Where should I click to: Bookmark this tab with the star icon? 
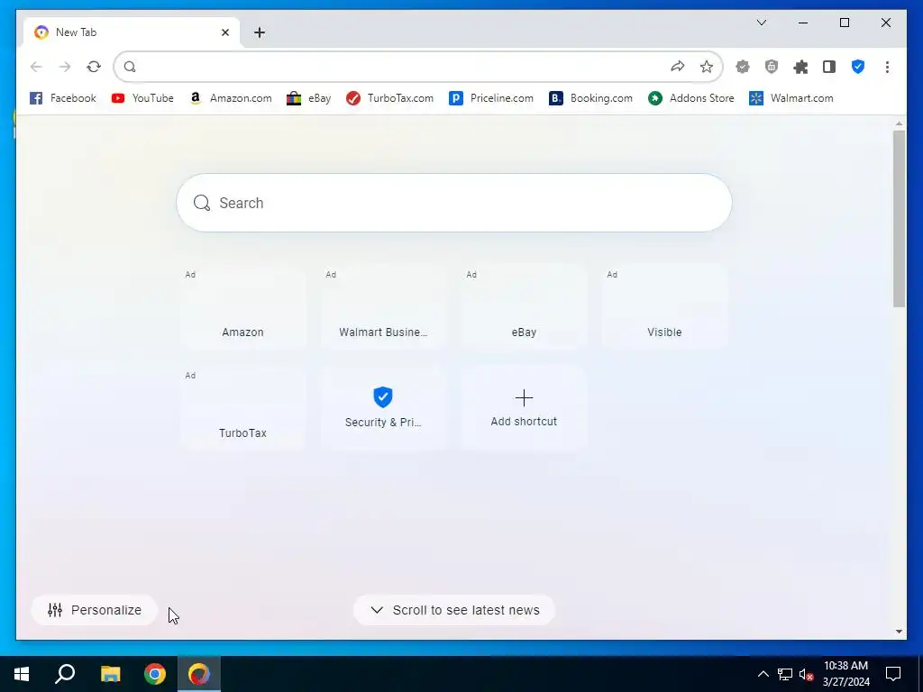(707, 67)
